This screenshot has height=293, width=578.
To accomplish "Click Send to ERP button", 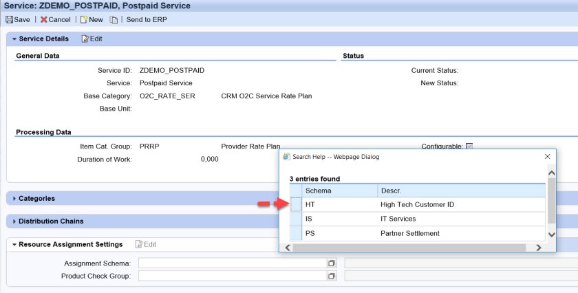I will click(147, 20).
